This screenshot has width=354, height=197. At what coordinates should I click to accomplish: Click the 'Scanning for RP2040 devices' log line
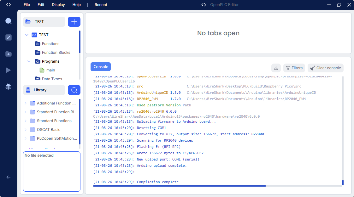165,140
